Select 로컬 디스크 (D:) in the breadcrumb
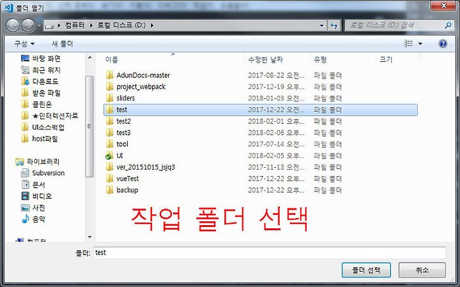This screenshot has width=460, height=287. [121, 26]
